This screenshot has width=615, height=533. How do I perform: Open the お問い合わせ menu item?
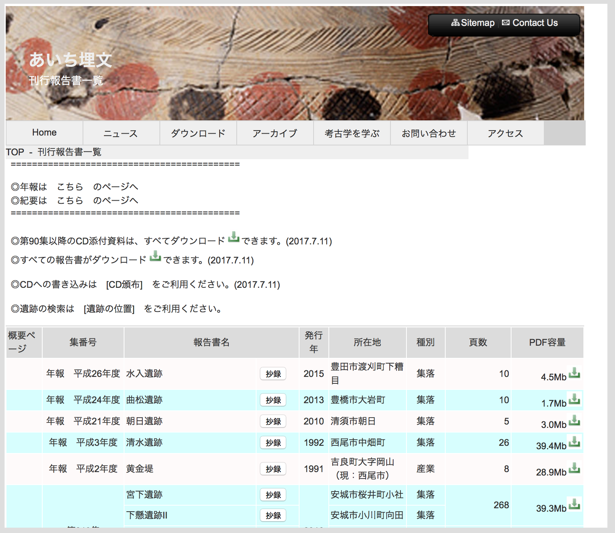tap(429, 132)
